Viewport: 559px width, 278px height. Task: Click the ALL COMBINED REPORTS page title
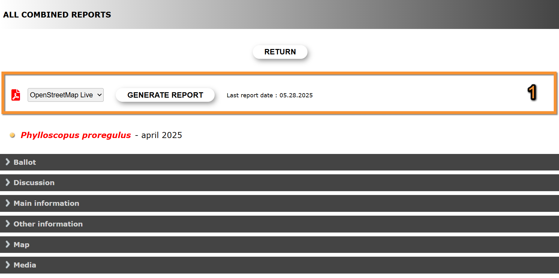coord(57,15)
